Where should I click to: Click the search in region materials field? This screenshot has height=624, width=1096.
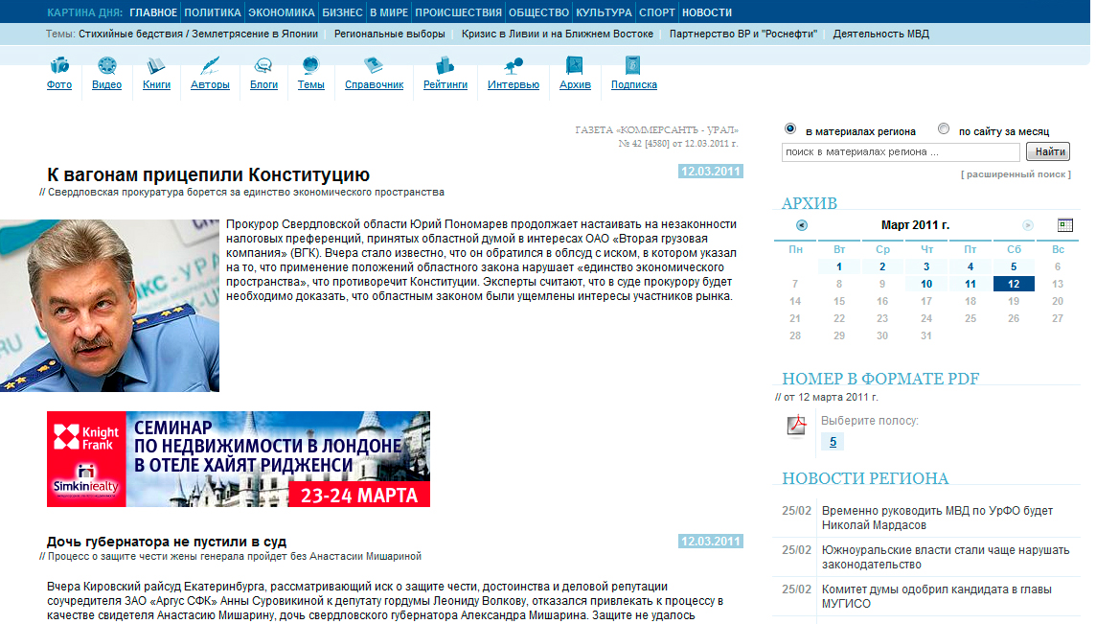901,151
